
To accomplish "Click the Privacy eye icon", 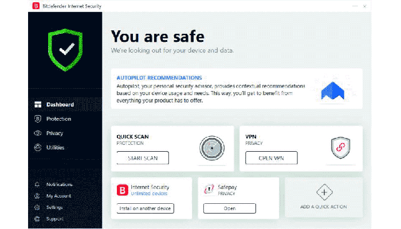I will [38, 133].
